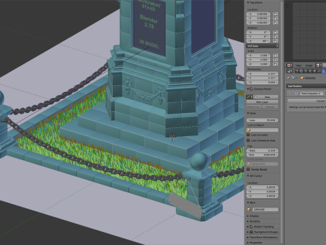The height and width of the screenshot is (245, 326).
Task: Open the Image menu in the UV editor
Action: click(x=309, y=65)
